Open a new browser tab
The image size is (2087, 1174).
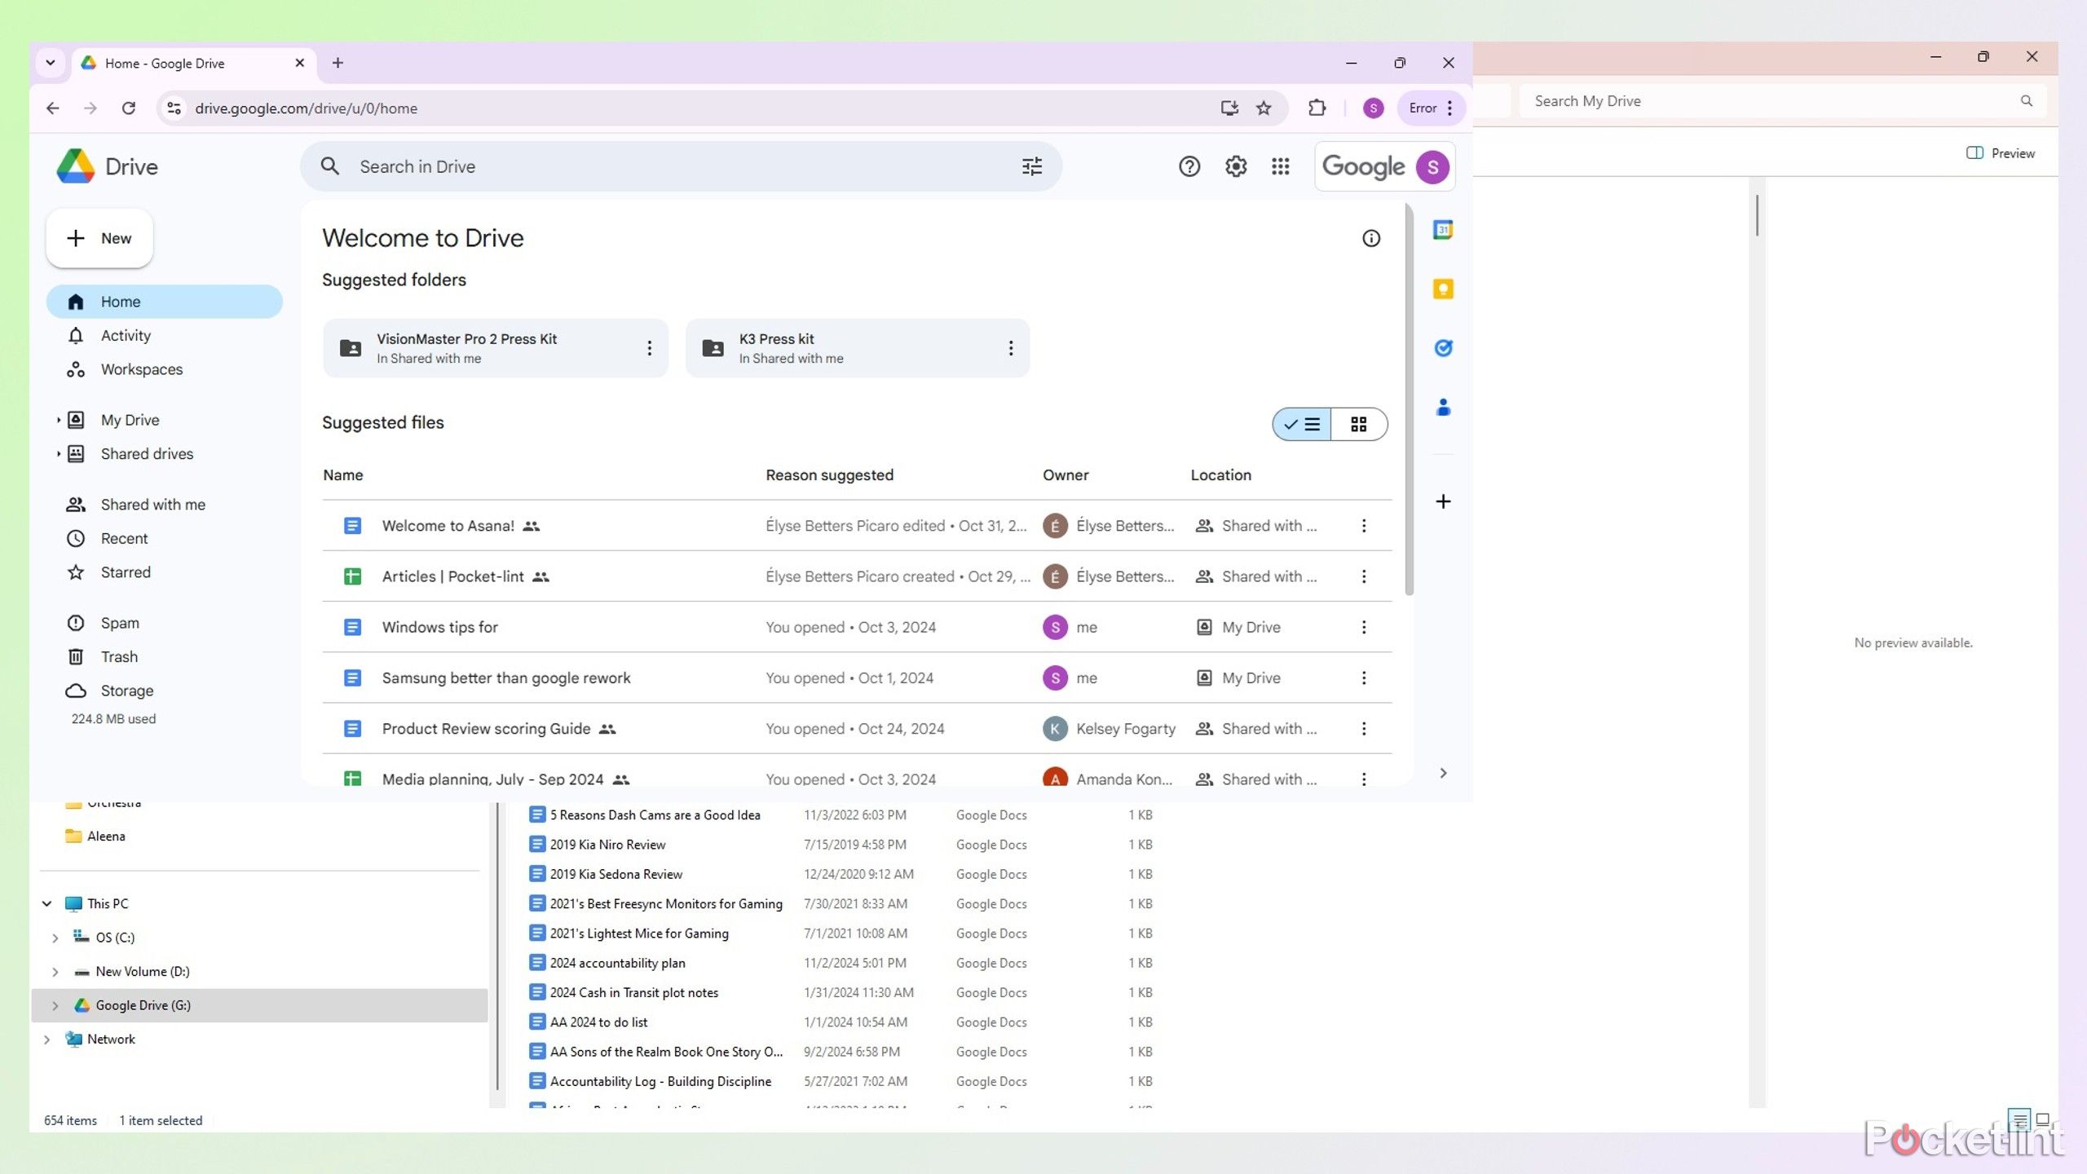click(338, 63)
